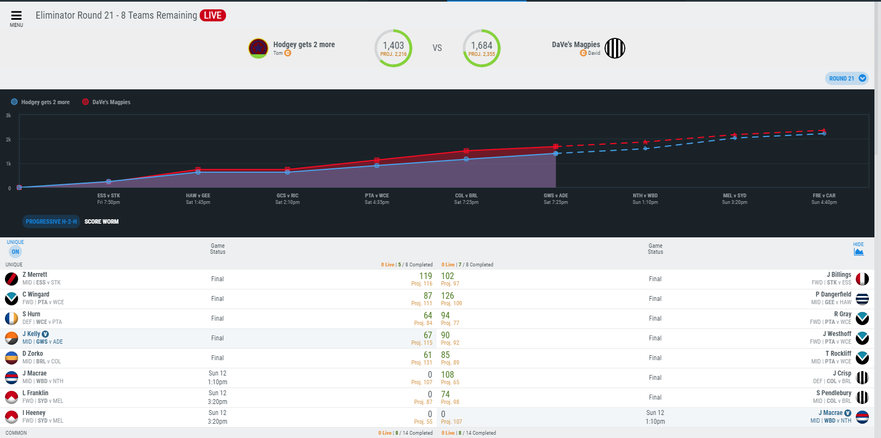Click the vice-captain badge beside right-side J Macrae
Image resolution: width=881 pixels, height=438 pixels.
point(848,413)
